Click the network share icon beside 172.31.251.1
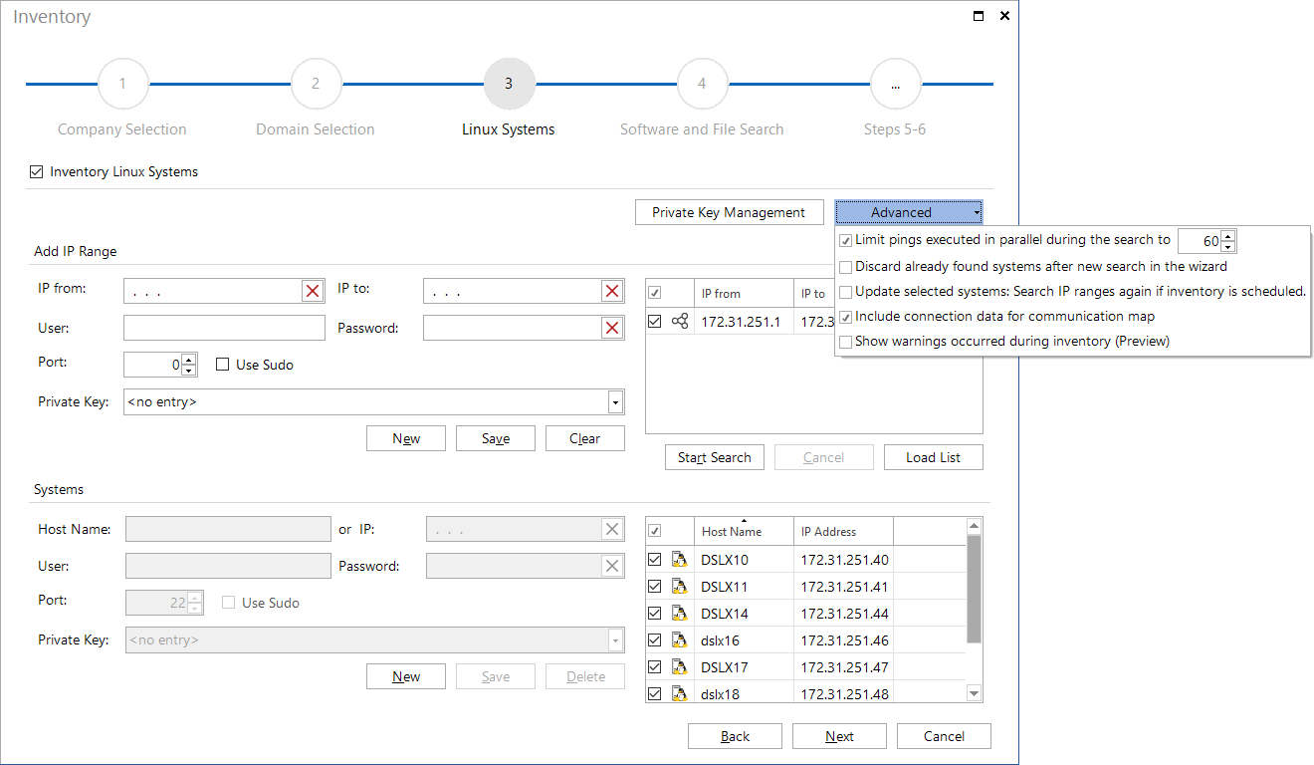This screenshot has height=765, width=1314. click(680, 322)
